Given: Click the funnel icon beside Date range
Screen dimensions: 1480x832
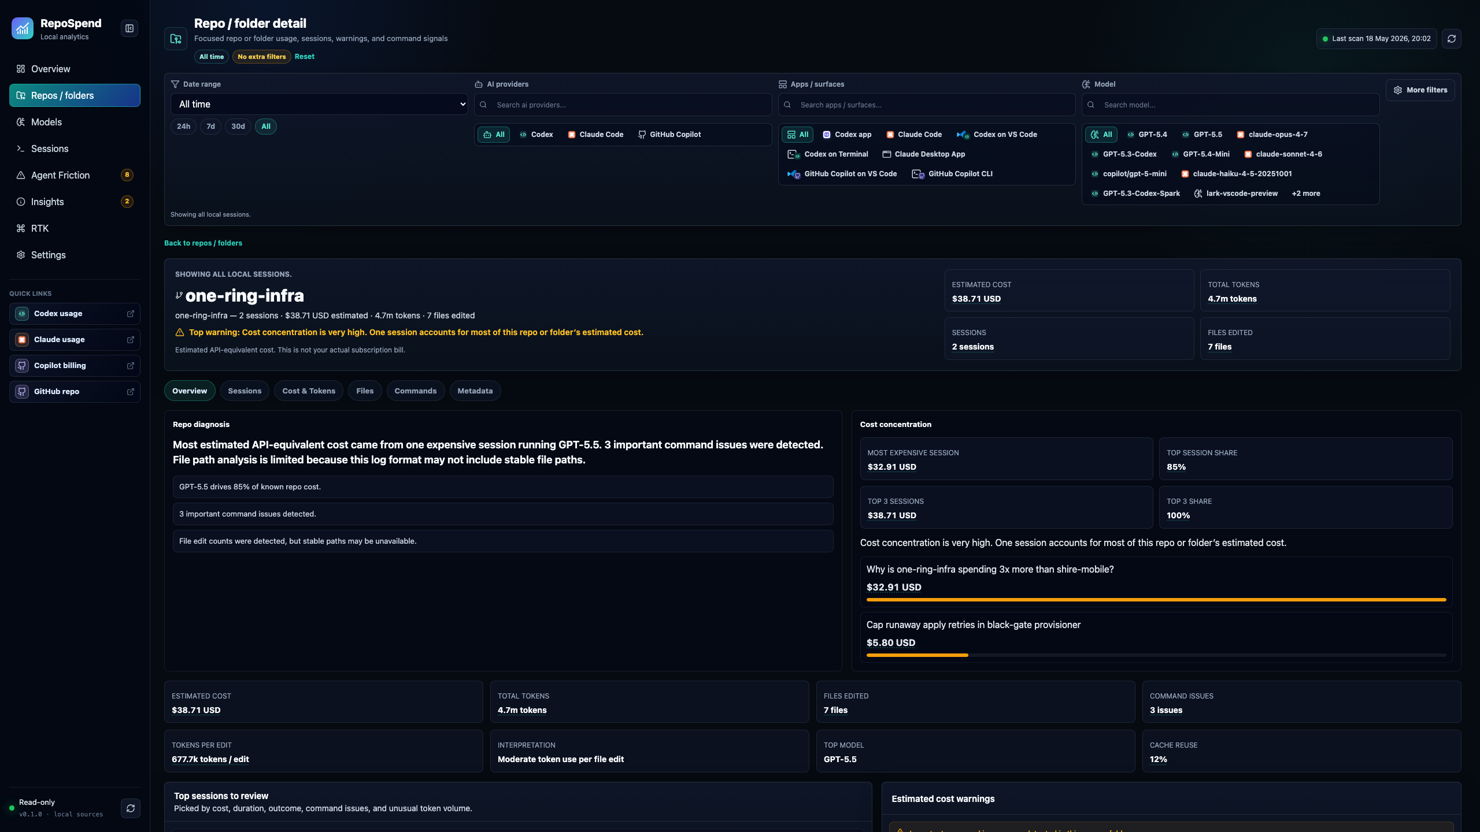Looking at the screenshot, I should (175, 84).
